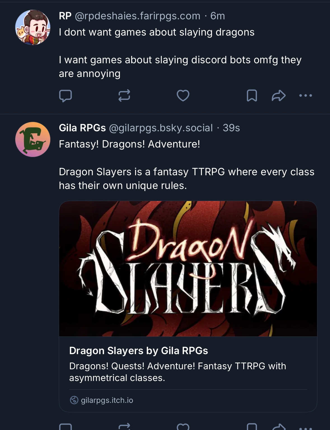The width and height of the screenshot is (330, 430).
Task: Open @rpdeshaies.farirpgs.com handle link
Action: 137,16
